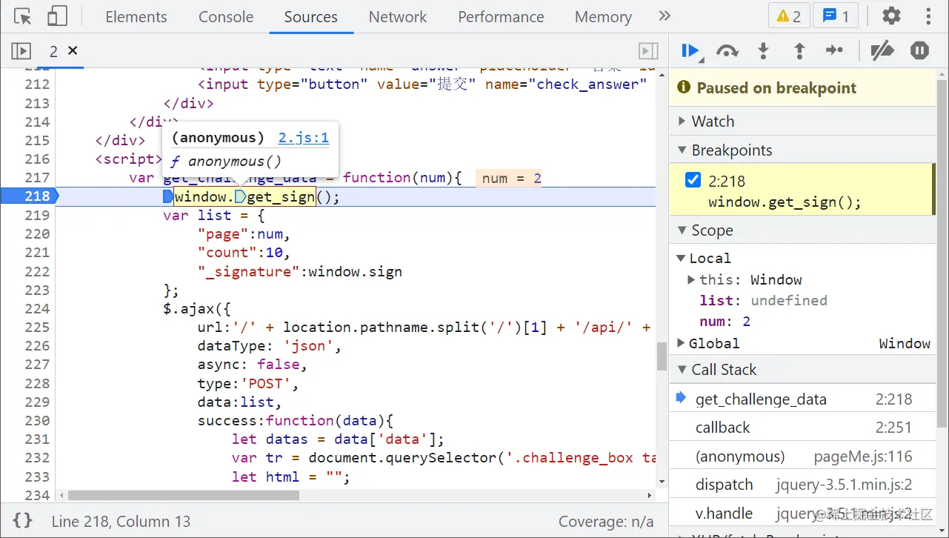Click the 'Paused on breakpoint' banner

[x=803, y=88]
